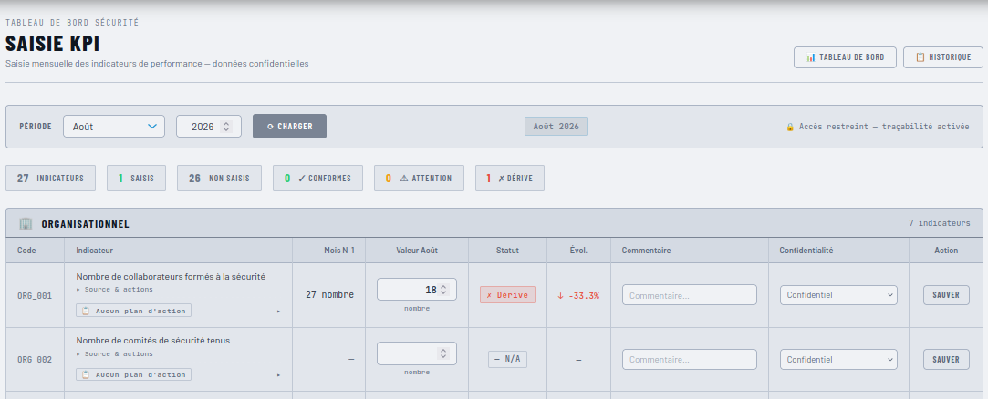Screen dimensions: 988x399
Task: Select the 0 Conformes chip
Action: (x=317, y=179)
